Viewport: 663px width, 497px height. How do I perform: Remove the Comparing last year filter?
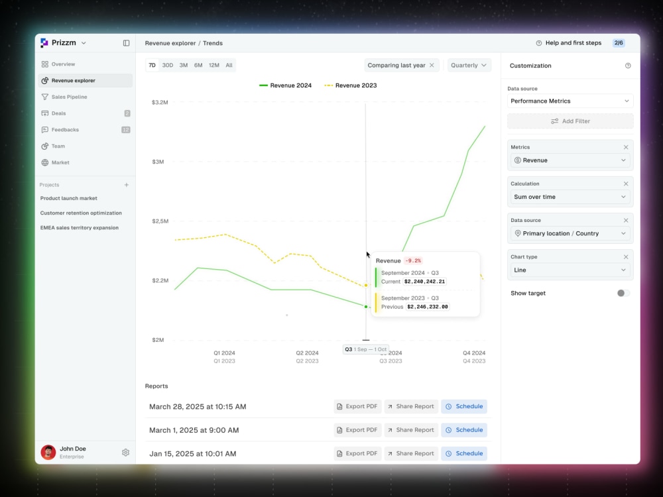pos(432,65)
